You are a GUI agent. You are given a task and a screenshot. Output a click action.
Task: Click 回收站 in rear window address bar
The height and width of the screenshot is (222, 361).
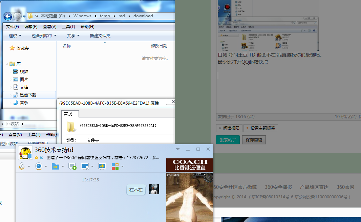click(13, 124)
